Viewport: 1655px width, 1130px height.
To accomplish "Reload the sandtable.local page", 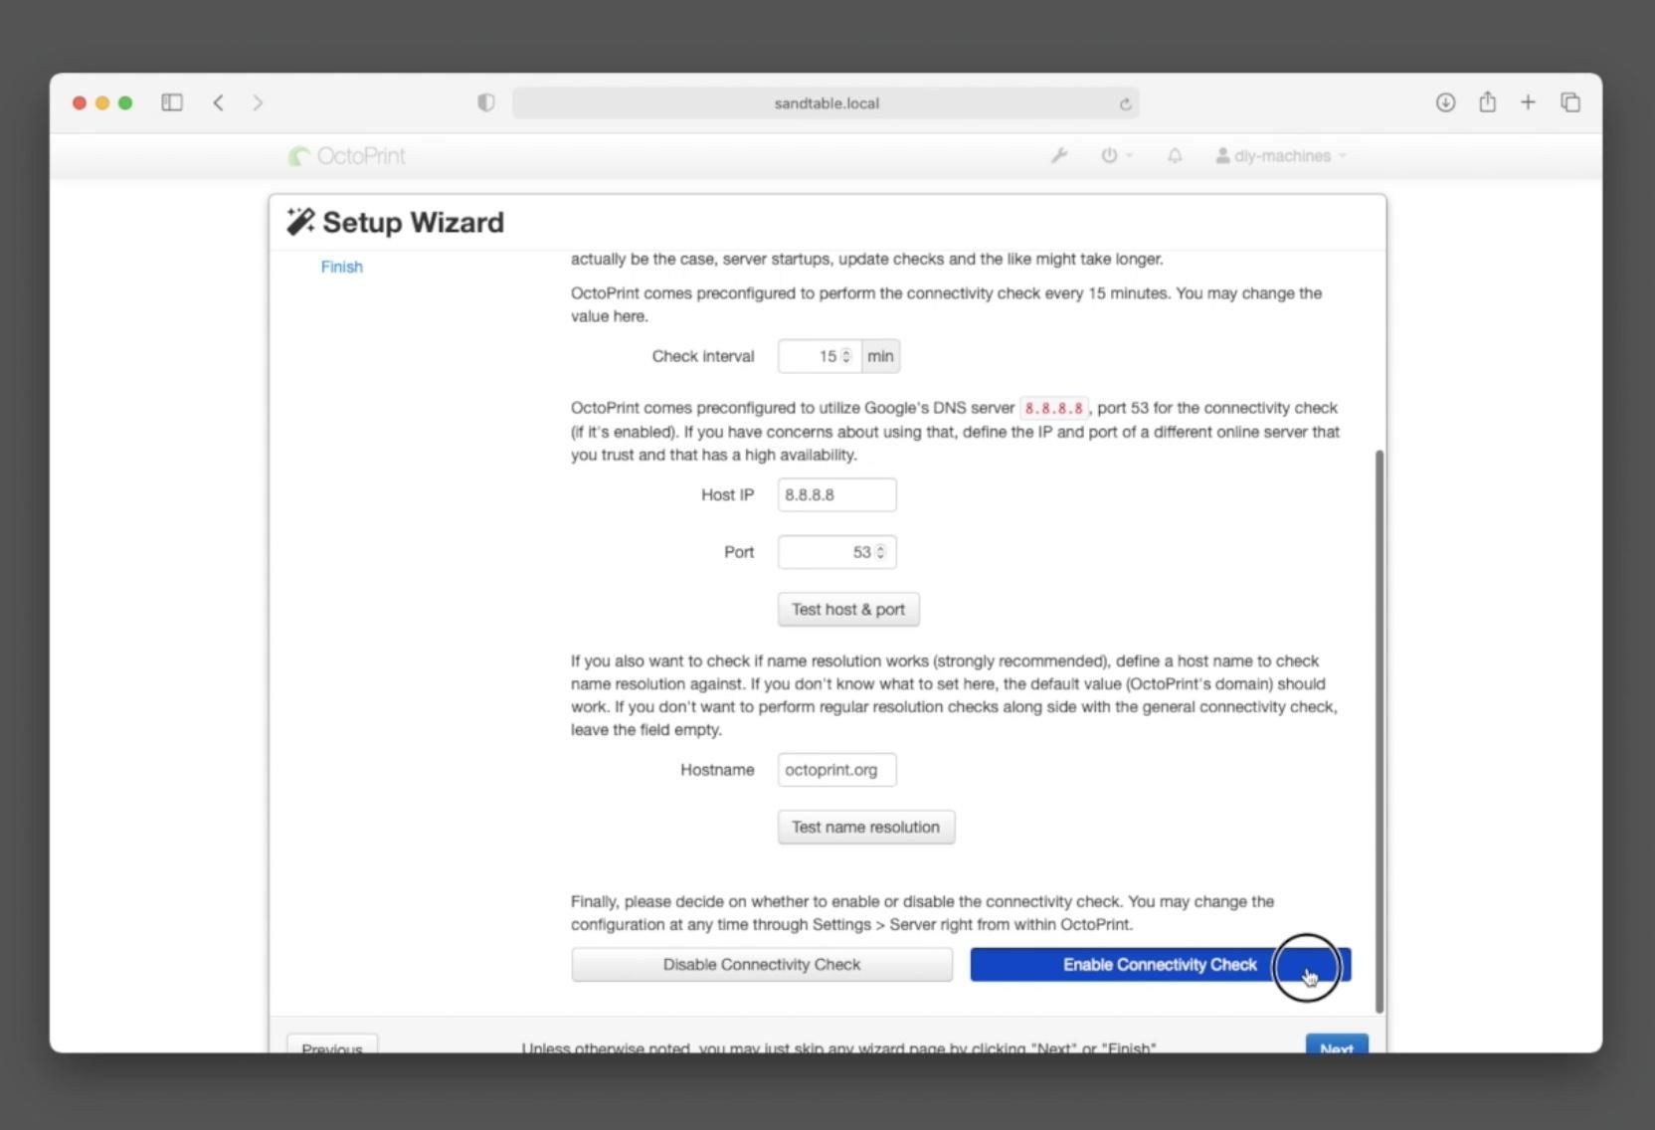I will pyautogui.click(x=1124, y=102).
